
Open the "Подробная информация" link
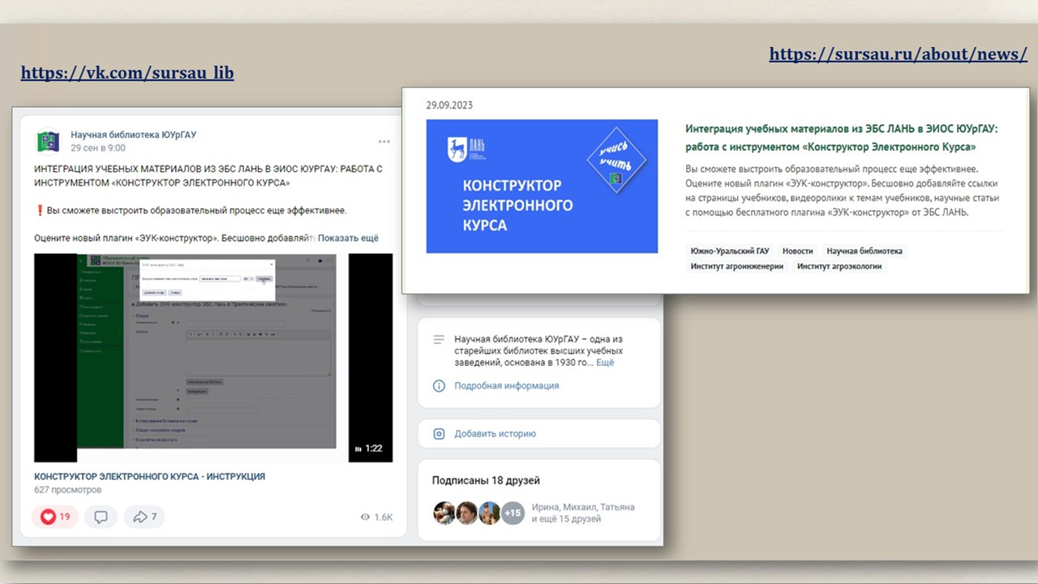point(507,386)
